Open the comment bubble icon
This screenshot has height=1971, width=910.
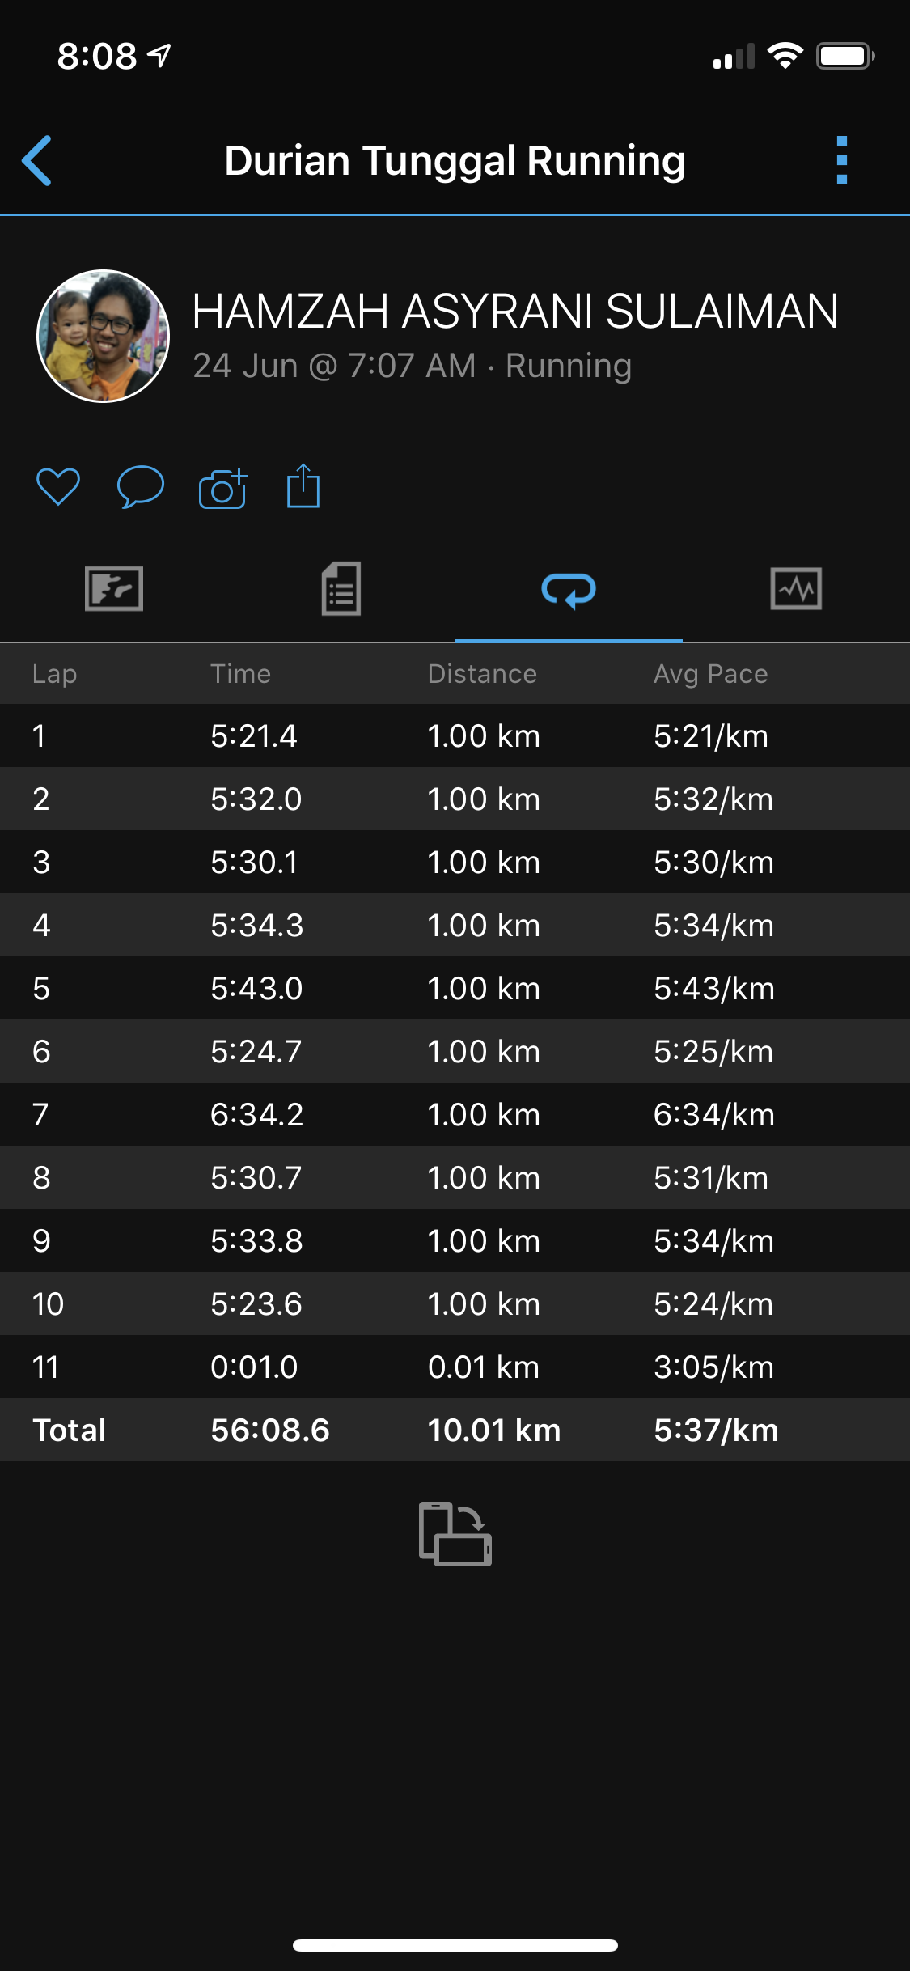click(141, 487)
